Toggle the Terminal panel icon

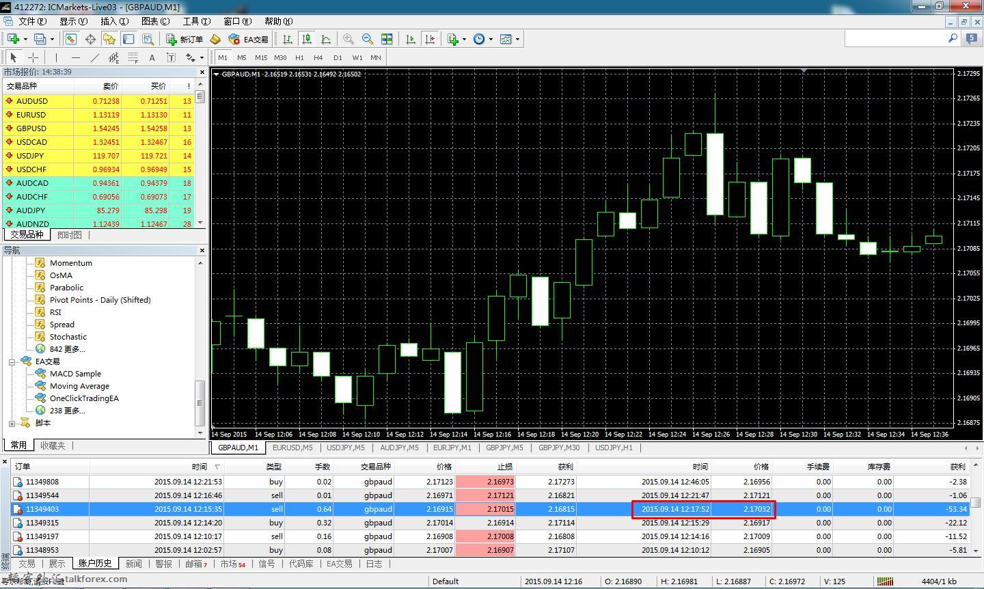click(128, 39)
